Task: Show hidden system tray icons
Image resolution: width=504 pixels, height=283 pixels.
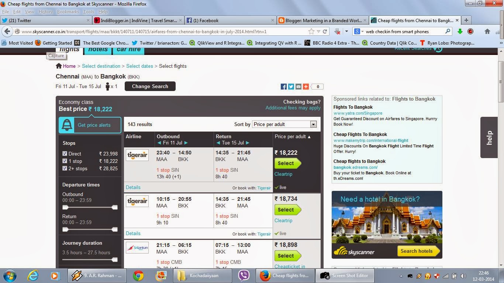Action: tap(401, 276)
